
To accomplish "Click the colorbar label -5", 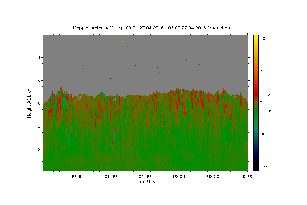I will pos(262,135).
